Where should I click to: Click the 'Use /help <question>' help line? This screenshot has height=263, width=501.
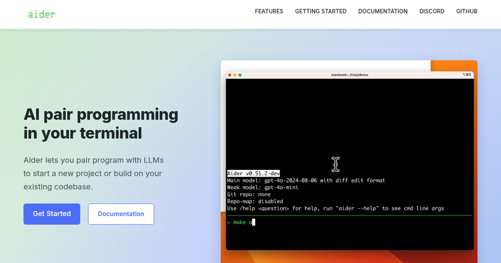[336, 208]
